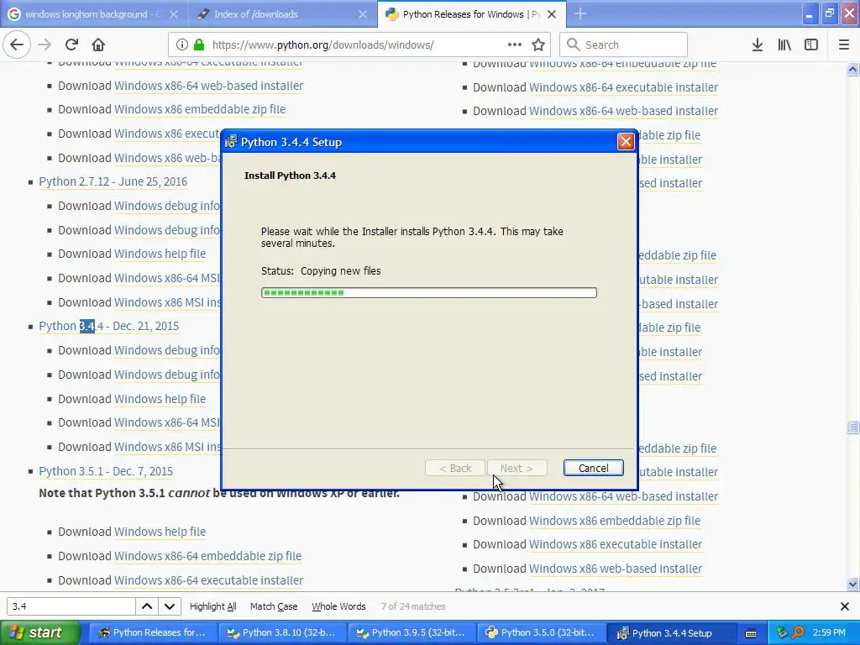Switch to Python 3.5.0 taskbar item
Screen dimensions: 860x645
pos(541,633)
